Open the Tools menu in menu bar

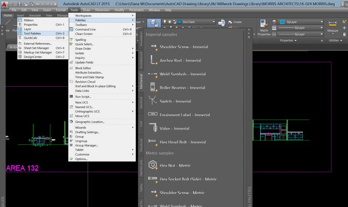pos(74,10)
